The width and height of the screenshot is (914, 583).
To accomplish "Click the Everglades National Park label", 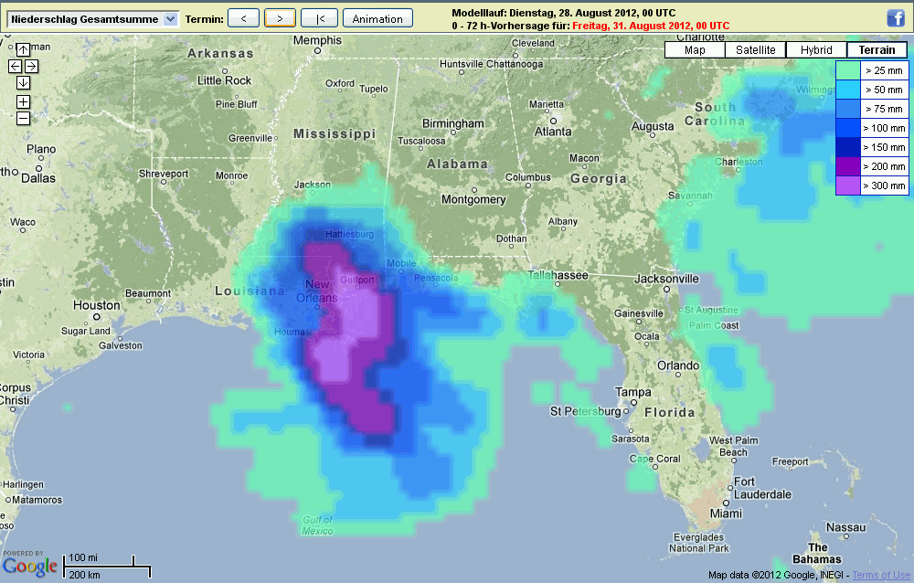I will [698, 543].
